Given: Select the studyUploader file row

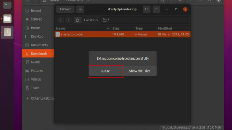Looking at the screenshot, I should click(x=123, y=34).
